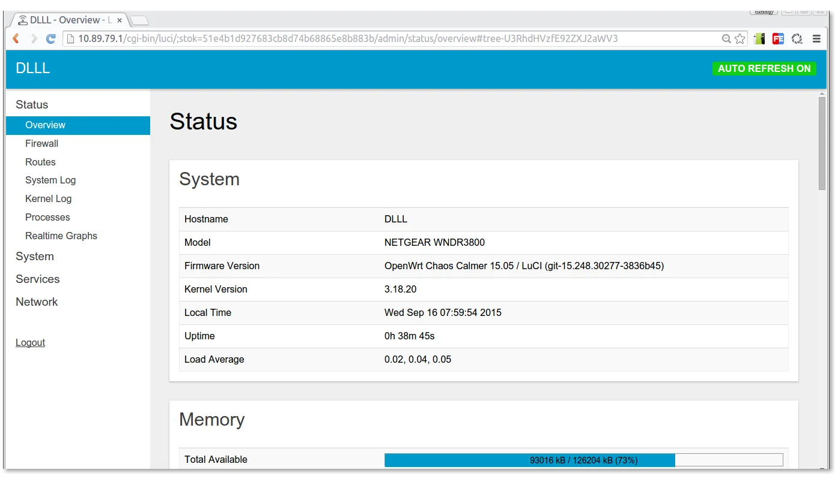Image resolution: width=835 pixels, height=482 pixels.
Task: Click the model value NETGEAR WNDR3800
Action: pyautogui.click(x=434, y=243)
